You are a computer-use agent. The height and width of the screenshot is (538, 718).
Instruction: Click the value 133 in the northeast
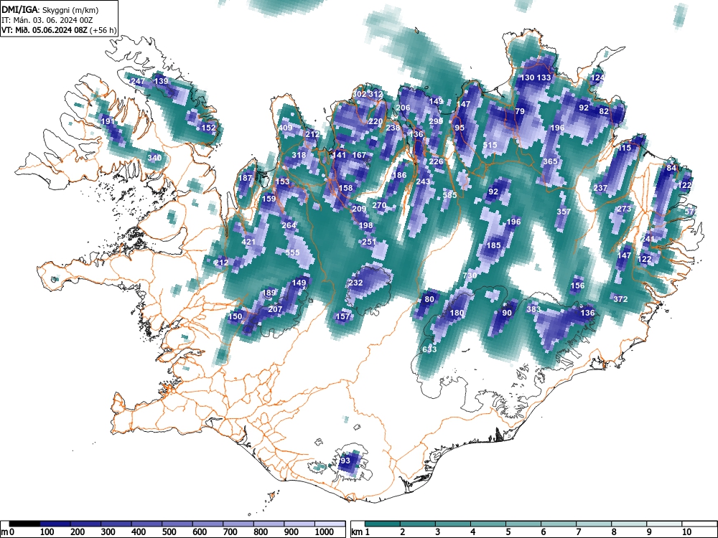point(544,77)
